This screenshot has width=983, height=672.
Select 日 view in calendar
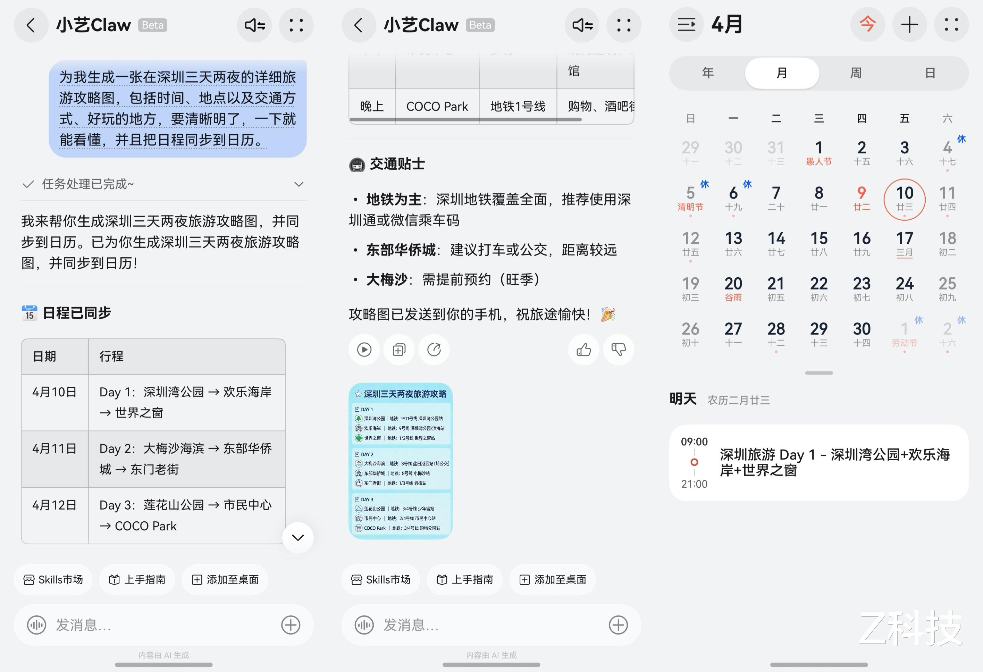pos(930,73)
